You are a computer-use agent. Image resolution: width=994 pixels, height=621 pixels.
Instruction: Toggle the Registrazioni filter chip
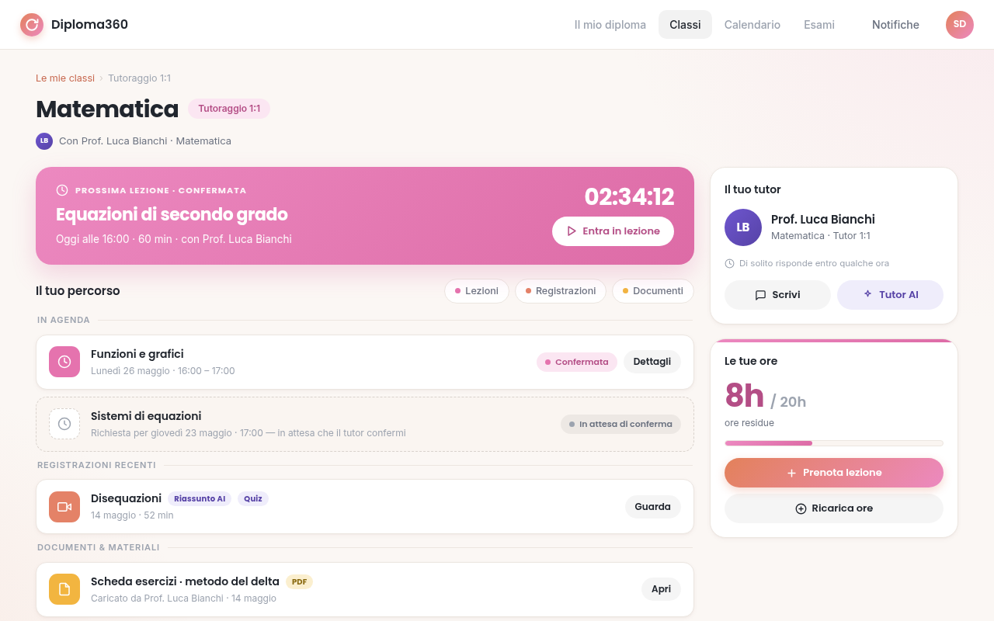tap(561, 291)
